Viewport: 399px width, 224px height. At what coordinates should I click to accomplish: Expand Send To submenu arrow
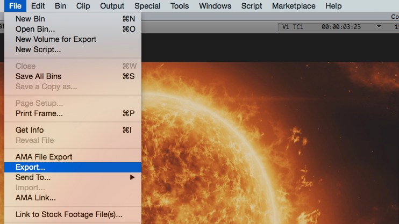click(132, 177)
